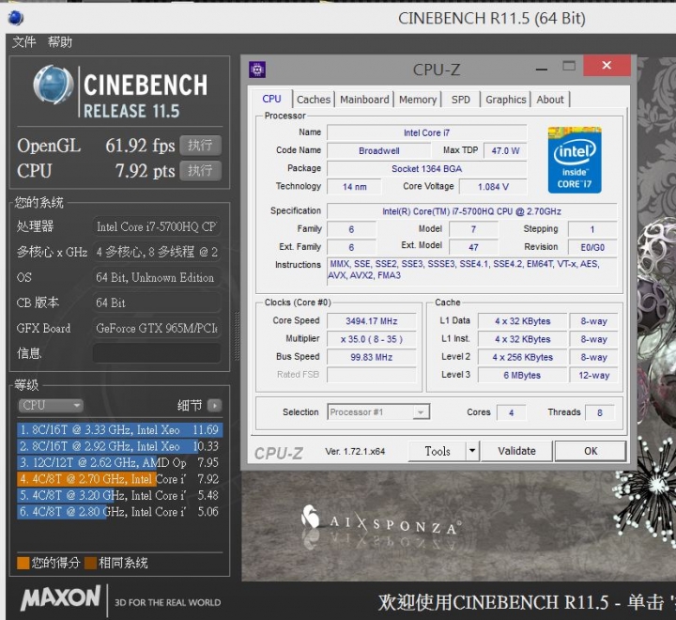Click the CB 版本 field 64 Bit
This screenshot has height=620, width=676.
[x=157, y=302]
